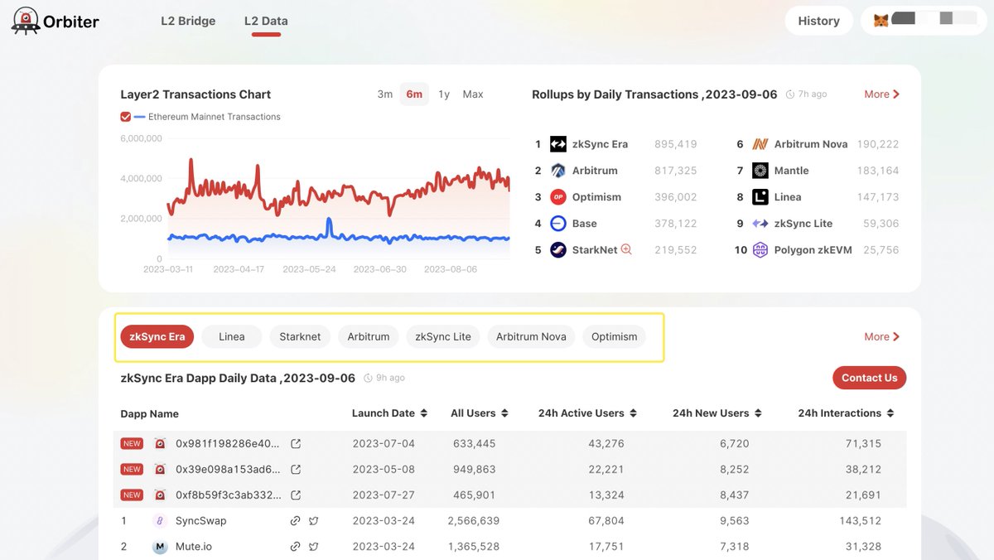Click the 895,419 transactions value
The image size is (994, 560).
coord(676,144)
